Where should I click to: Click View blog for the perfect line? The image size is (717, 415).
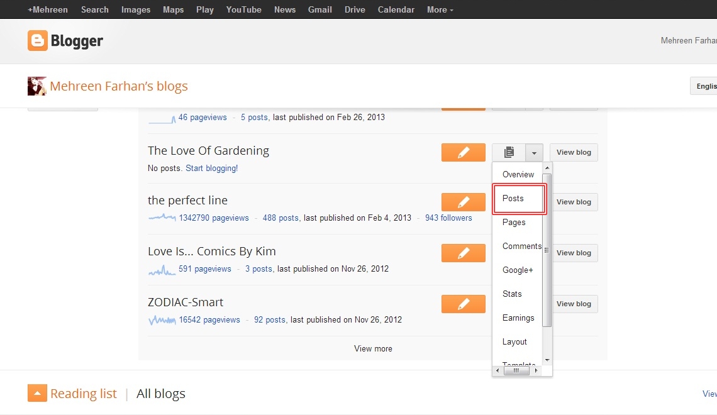573,202
